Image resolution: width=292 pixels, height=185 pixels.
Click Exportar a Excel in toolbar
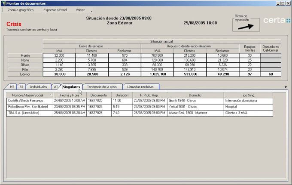(55, 10)
